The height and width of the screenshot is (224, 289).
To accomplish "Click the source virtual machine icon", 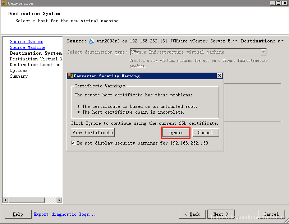I will [x=92, y=41].
